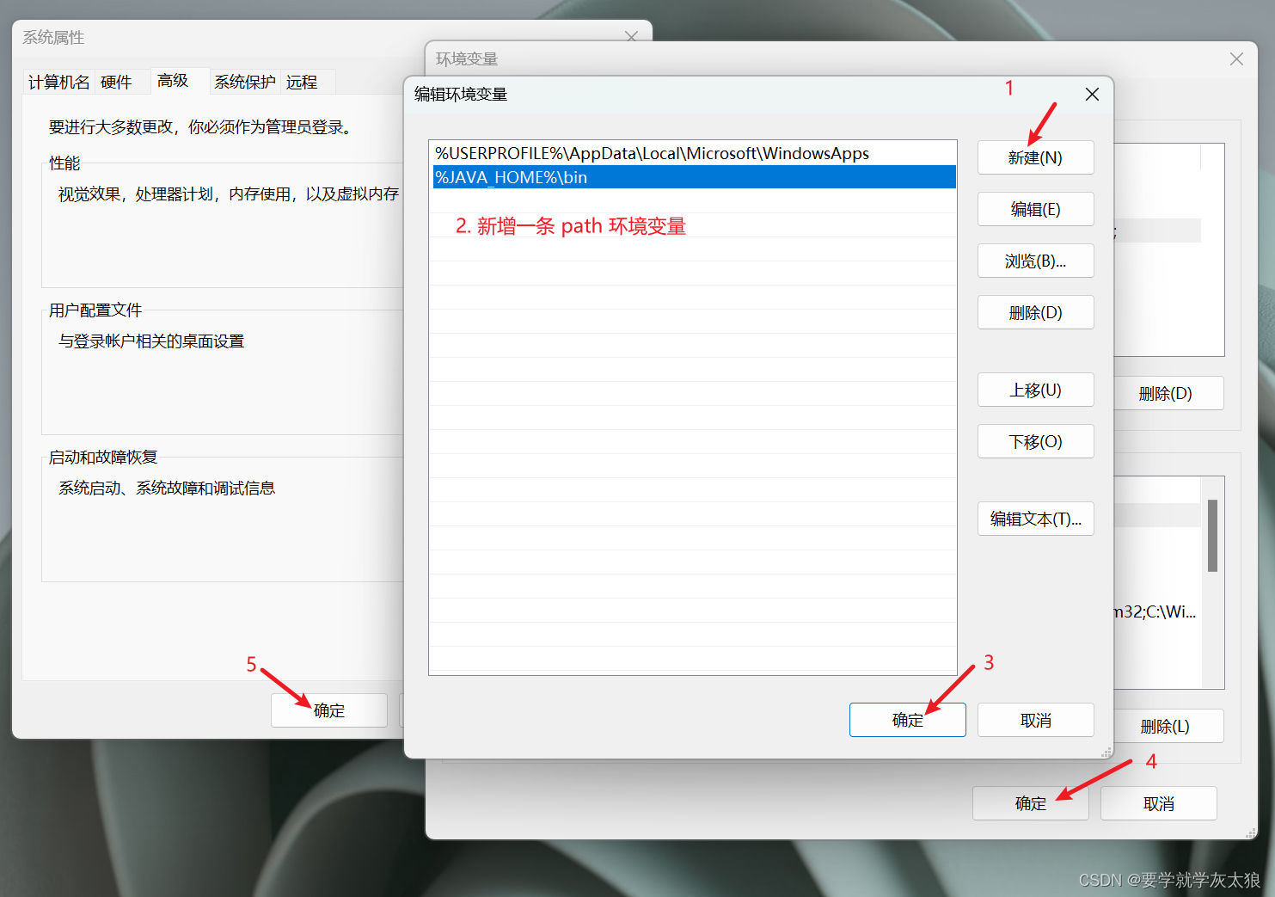Move entry up with 上移(U)
Viewport: 1275px width, 897px height.
pos(1035,390)
